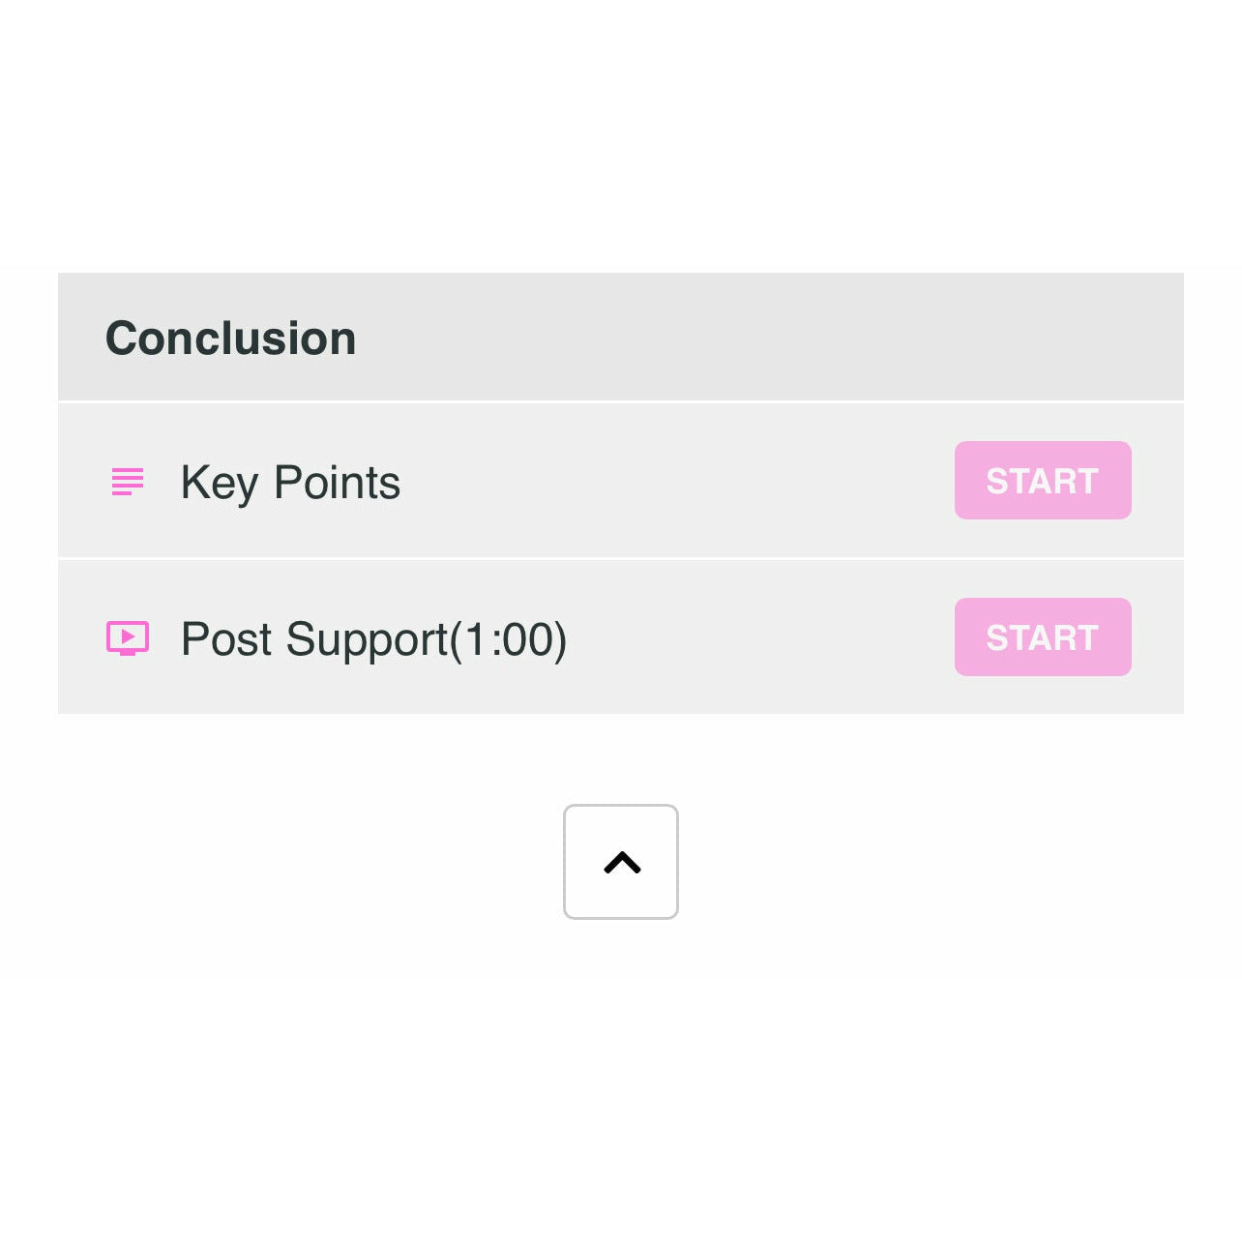Begin the 1:00 Post Support video via its pink button
Image resolution: width=1242 pixels, height=1242 pixels.
(1043, 637)
